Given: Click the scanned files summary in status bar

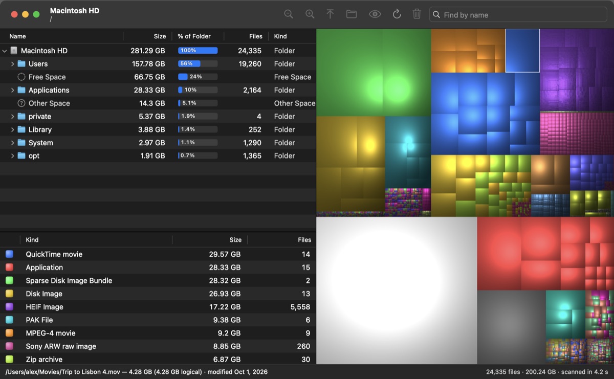Looking at the screenshot, I should pos(547,372).
